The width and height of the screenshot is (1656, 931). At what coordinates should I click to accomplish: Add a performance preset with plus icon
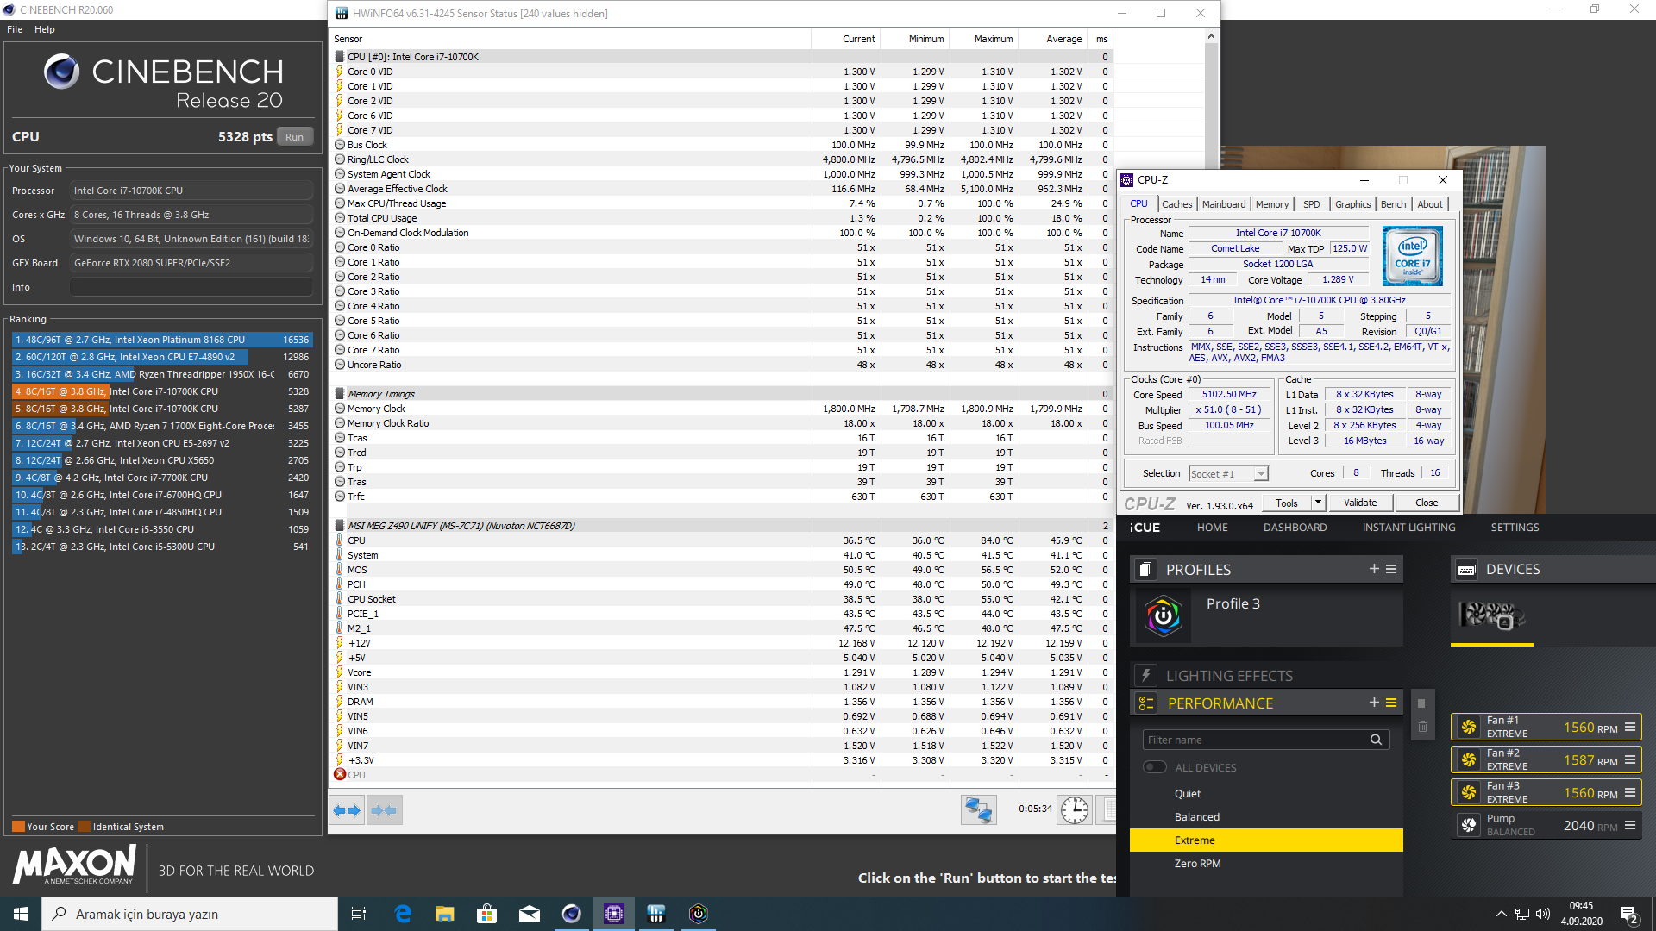(1374, 703)
